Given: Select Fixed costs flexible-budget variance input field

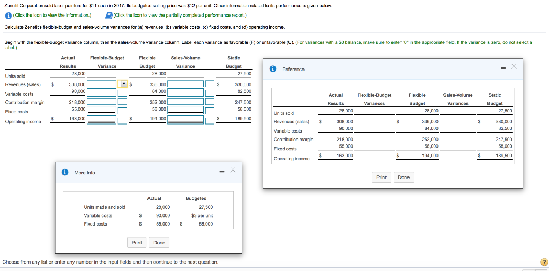Looking at the screenshot, I should pos(101,110).
